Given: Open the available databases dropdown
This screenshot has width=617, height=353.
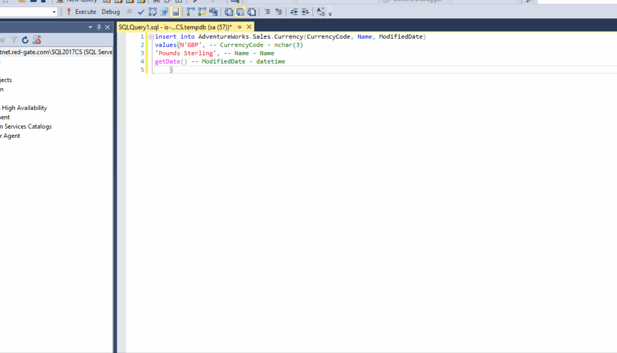Looking at the screenshot, I should click(54, 12).
